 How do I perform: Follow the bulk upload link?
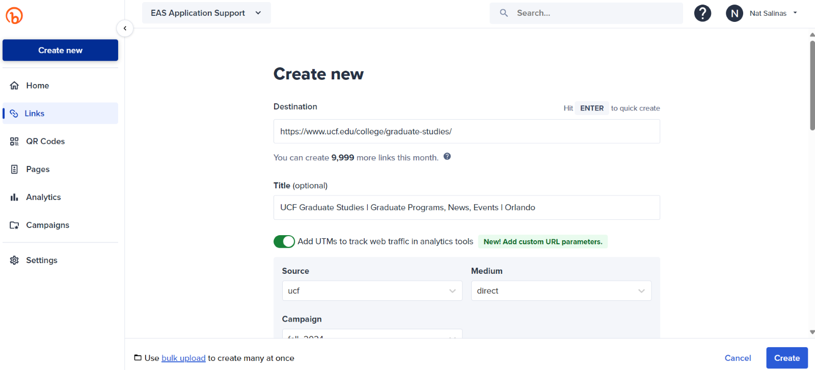(183, 358)
